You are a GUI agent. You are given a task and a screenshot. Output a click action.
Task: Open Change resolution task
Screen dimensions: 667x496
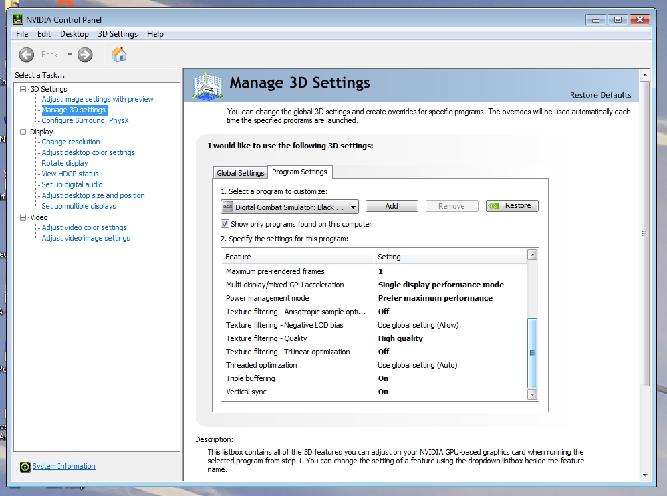tap(71, 142)
